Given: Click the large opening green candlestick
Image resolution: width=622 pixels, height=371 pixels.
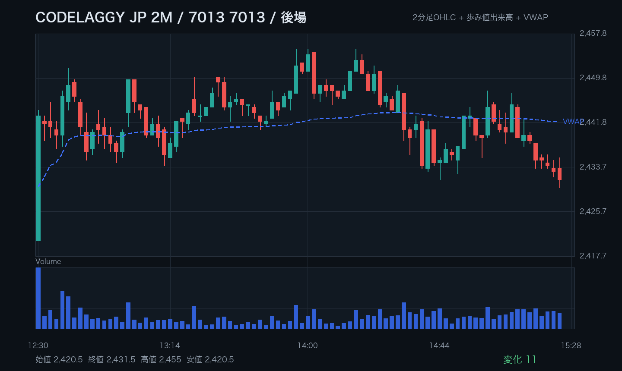Looking at the screenshot, I should tap(38, 178).
